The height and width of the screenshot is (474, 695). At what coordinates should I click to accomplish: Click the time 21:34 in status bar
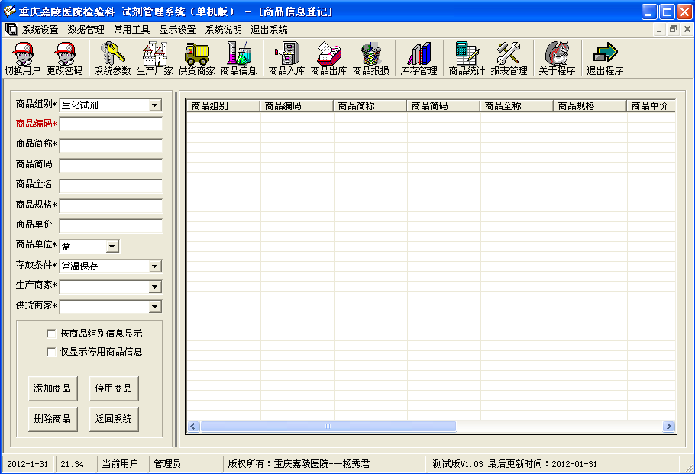coord(73,464)
